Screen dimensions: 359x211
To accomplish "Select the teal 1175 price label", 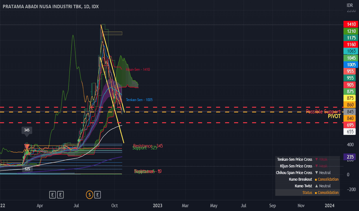I will [x=351, y=38].
